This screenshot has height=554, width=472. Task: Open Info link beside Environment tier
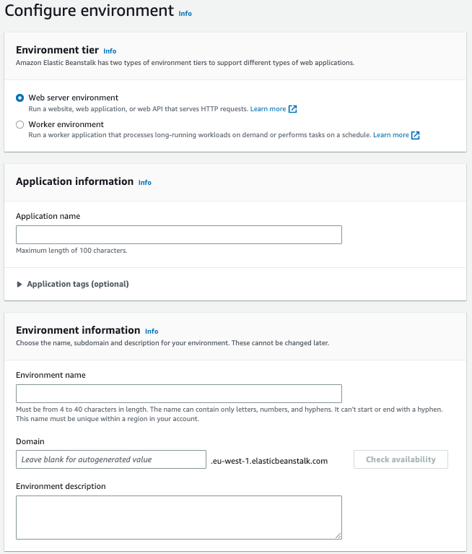click(x=110, y=51)
